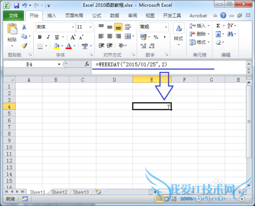Viewport: 255px width, 206px height.
Task: Open the font name dropdown showing 宋体
Action: (73, 27)
